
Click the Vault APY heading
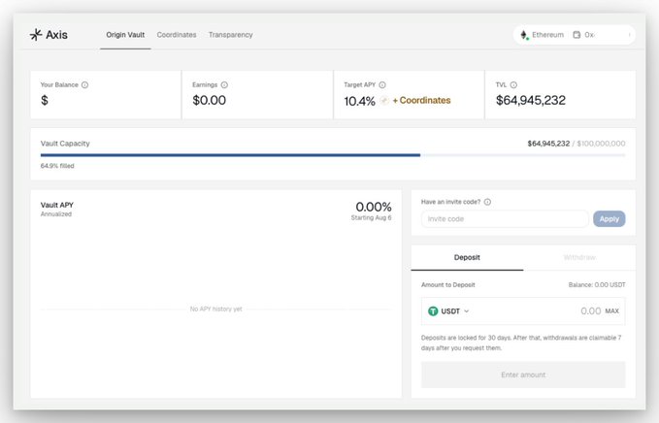pos(57,205)
